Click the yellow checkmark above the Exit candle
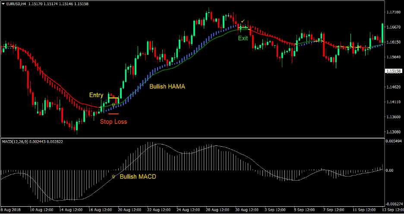The width and height of the screenshot is (404, 214). [x=243, y=21]
